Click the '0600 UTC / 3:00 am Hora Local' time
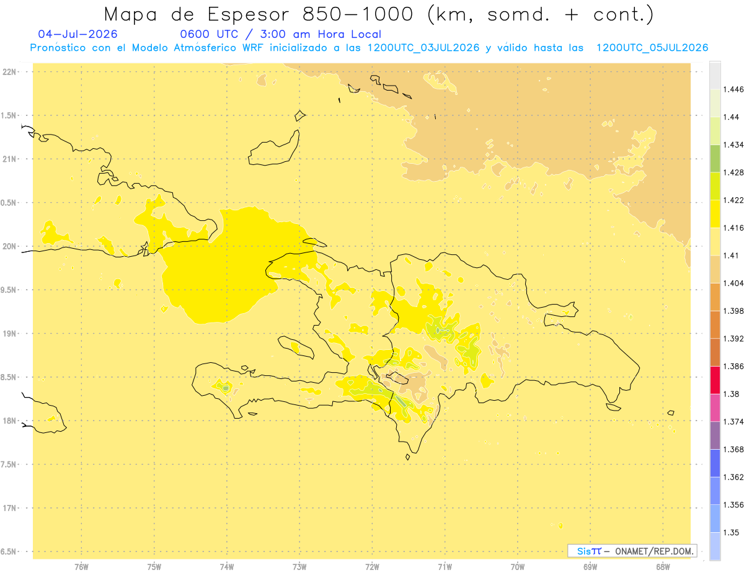This screenshot has width=744, height=575. 280,34
